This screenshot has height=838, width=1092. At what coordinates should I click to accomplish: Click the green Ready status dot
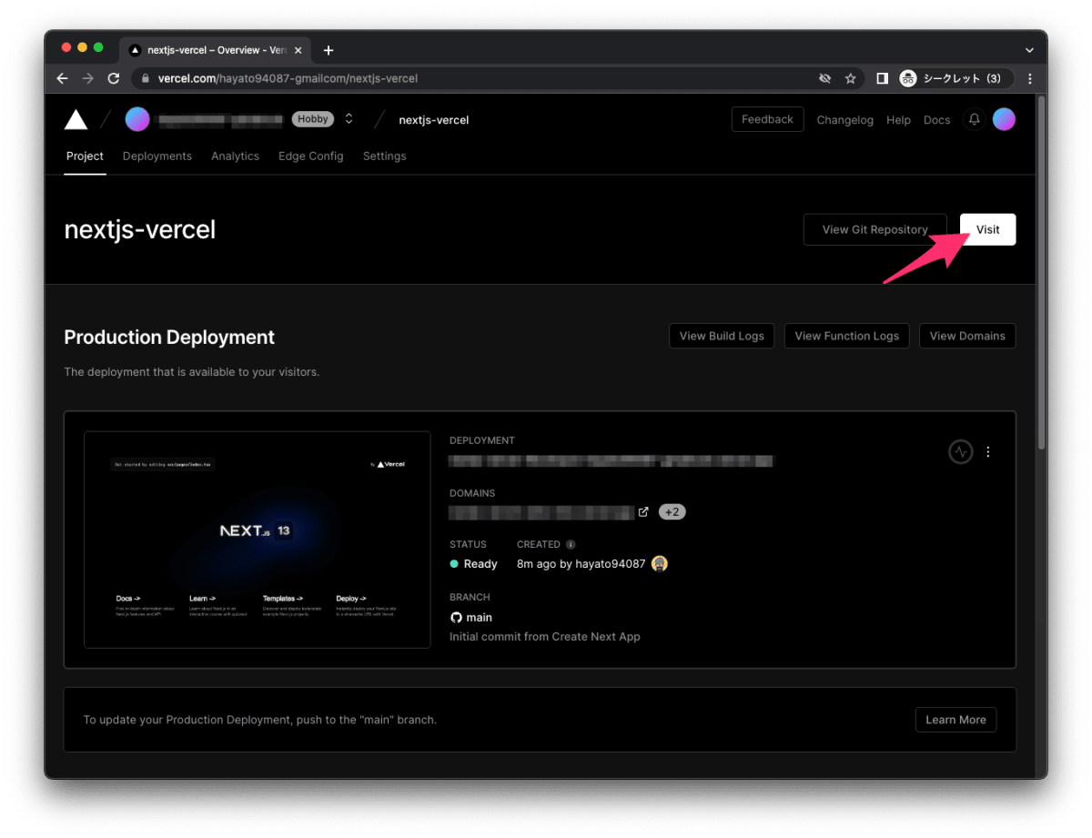click(x=454, y=564)
